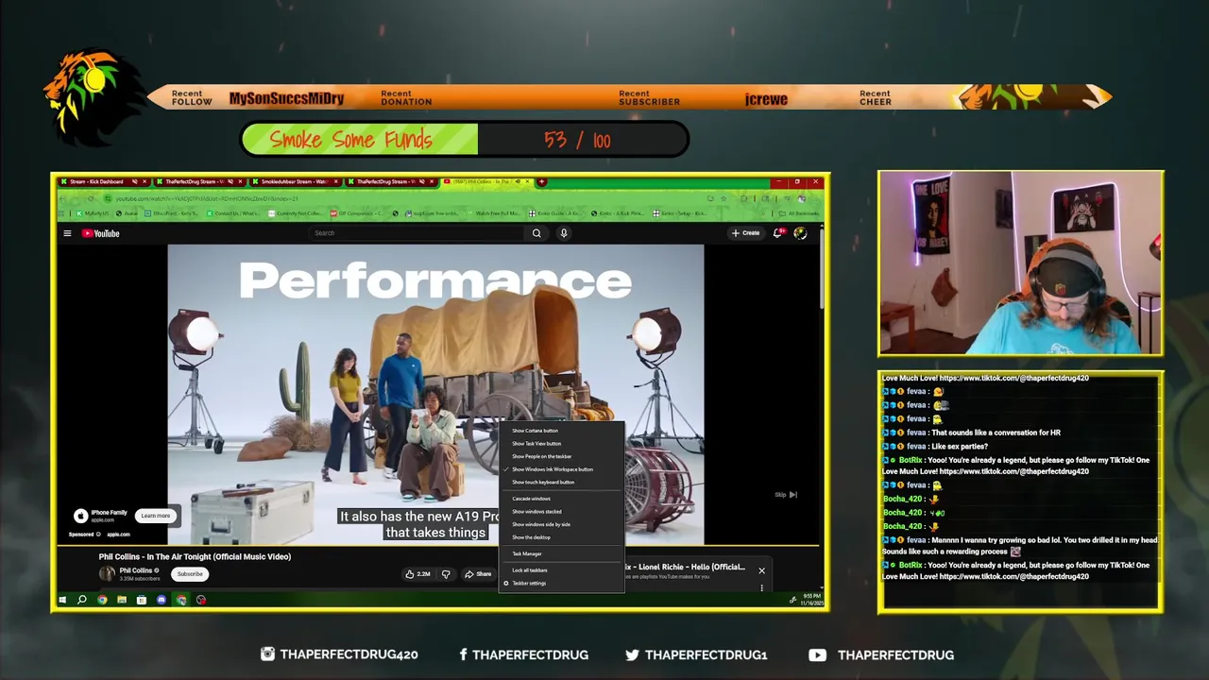The width and height of the screenshot is (1209, 680).
Task: Toggle Show touch keyboard button
Action: (561, 482)
